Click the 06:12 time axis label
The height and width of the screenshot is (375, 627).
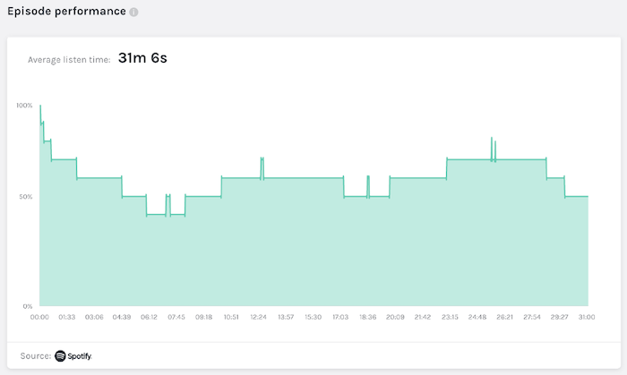(x=149, y=317)
